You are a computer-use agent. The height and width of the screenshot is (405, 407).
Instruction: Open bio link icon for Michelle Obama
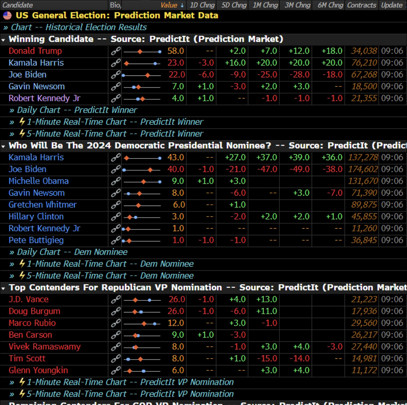click(116, 181)
